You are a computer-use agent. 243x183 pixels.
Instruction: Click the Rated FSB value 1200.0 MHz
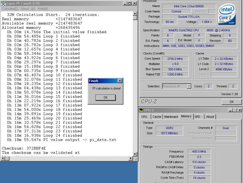click(x=175, y=75)
